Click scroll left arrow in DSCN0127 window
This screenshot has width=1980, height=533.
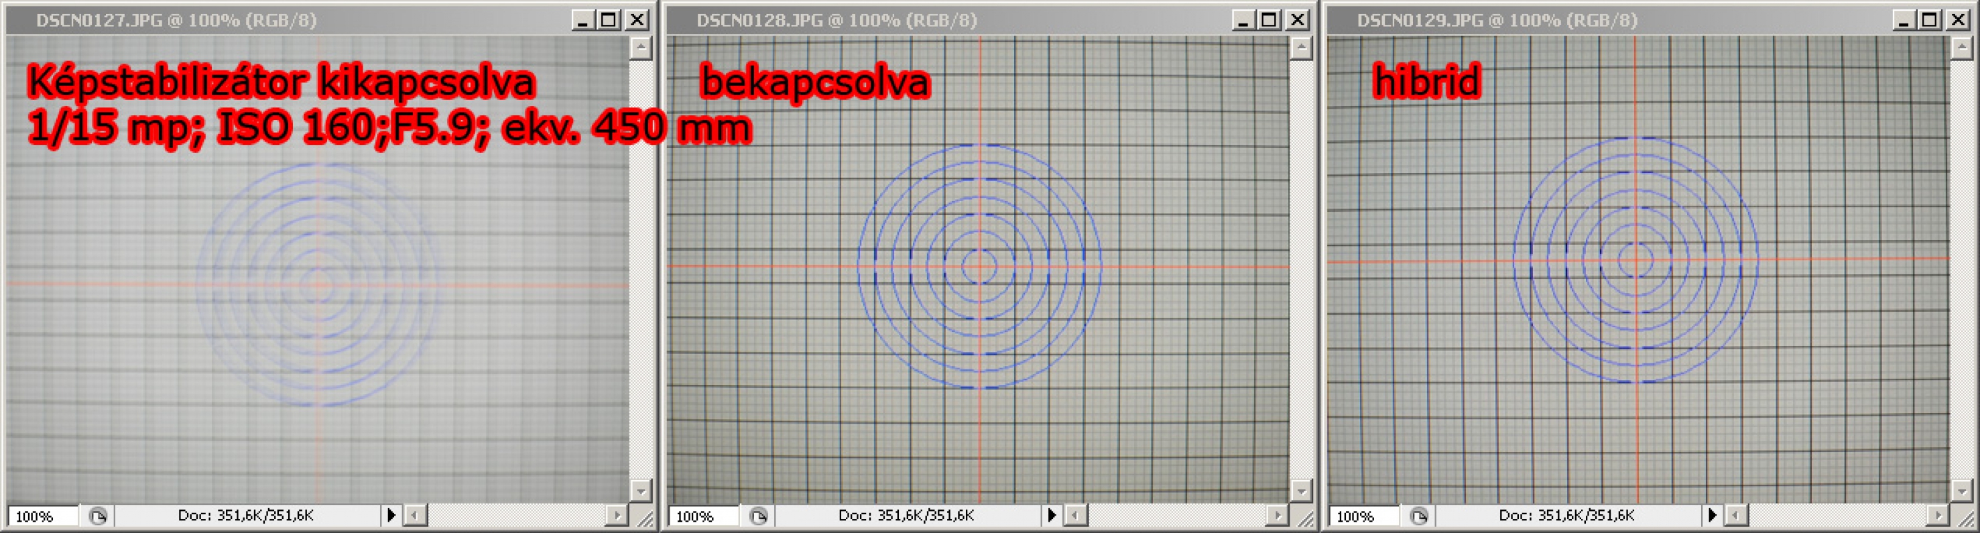(416, 516)
